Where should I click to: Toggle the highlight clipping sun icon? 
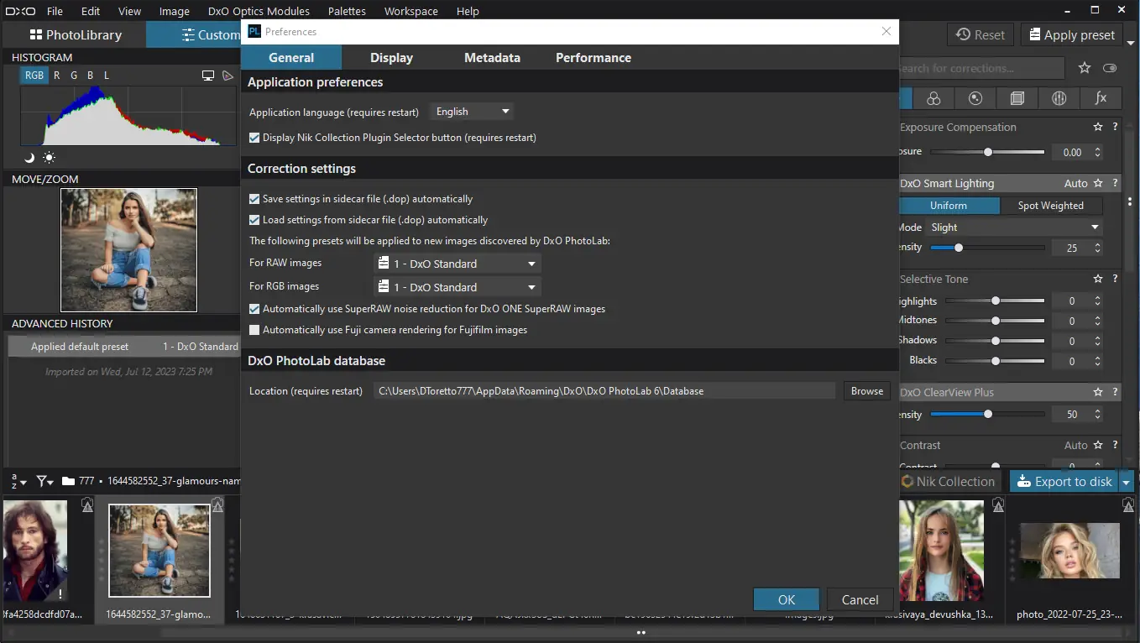[50, 157]
